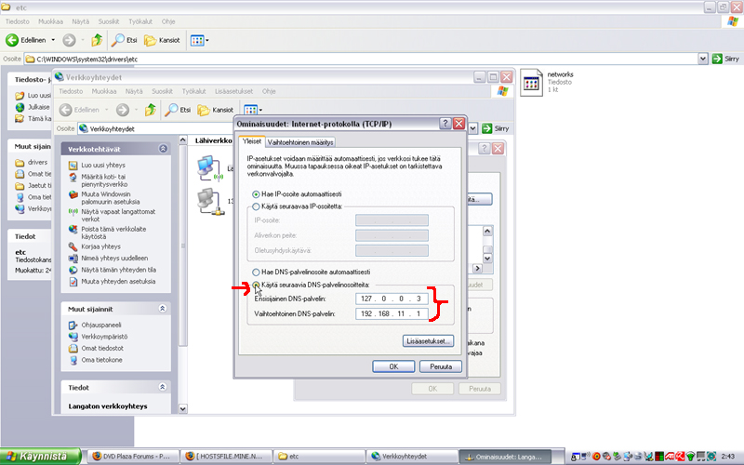Expand the etc window address bar dropdown
Viewport: 744px width, 465px height.
[703, 59]
